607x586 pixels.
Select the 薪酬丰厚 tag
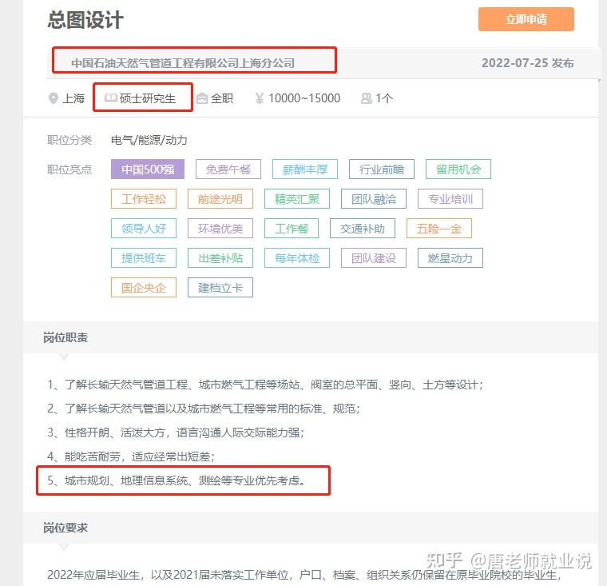[304, 169]
